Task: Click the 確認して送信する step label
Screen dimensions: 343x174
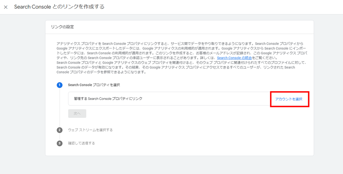Action: pos(81,143)
